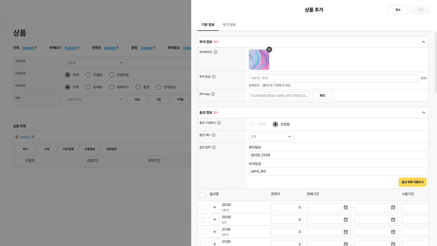The height and width of the screenshot is (246, 437).
Task: Select 품절 sales status radio
Action: [x=138, y=87]
